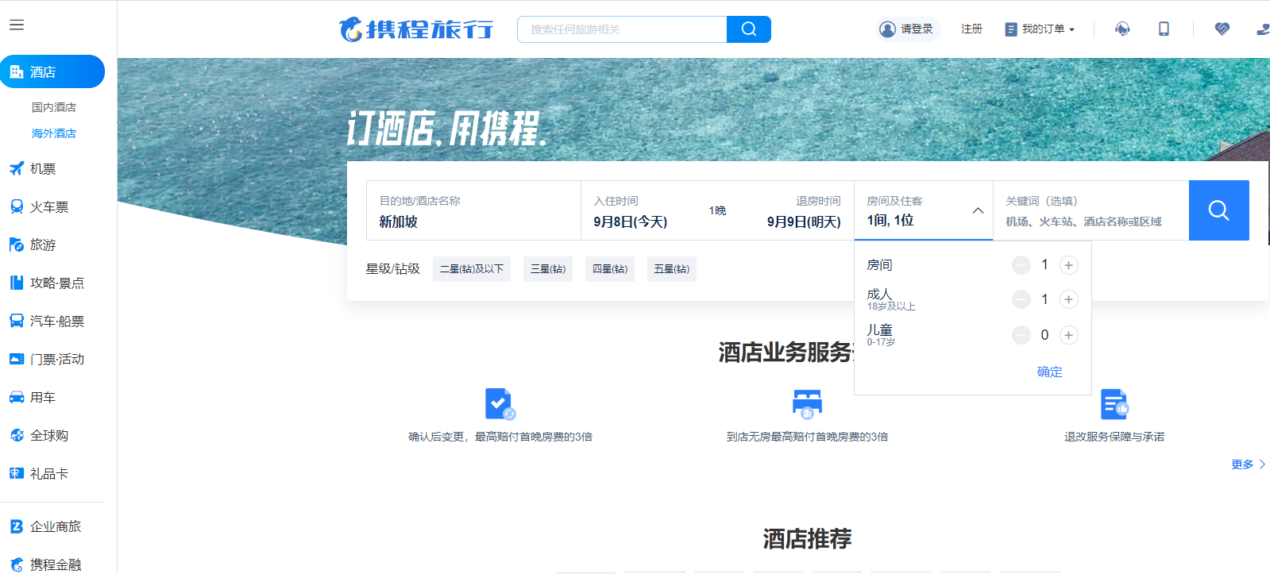The width and height of the screenshot is (1270, 574).
Task: Select 国内酒店 in the sidebar
Action: coord(54,107)
